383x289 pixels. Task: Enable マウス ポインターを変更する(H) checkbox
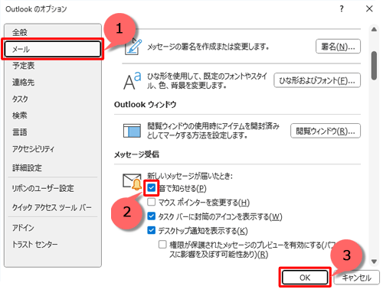click(x=152, y=202)
